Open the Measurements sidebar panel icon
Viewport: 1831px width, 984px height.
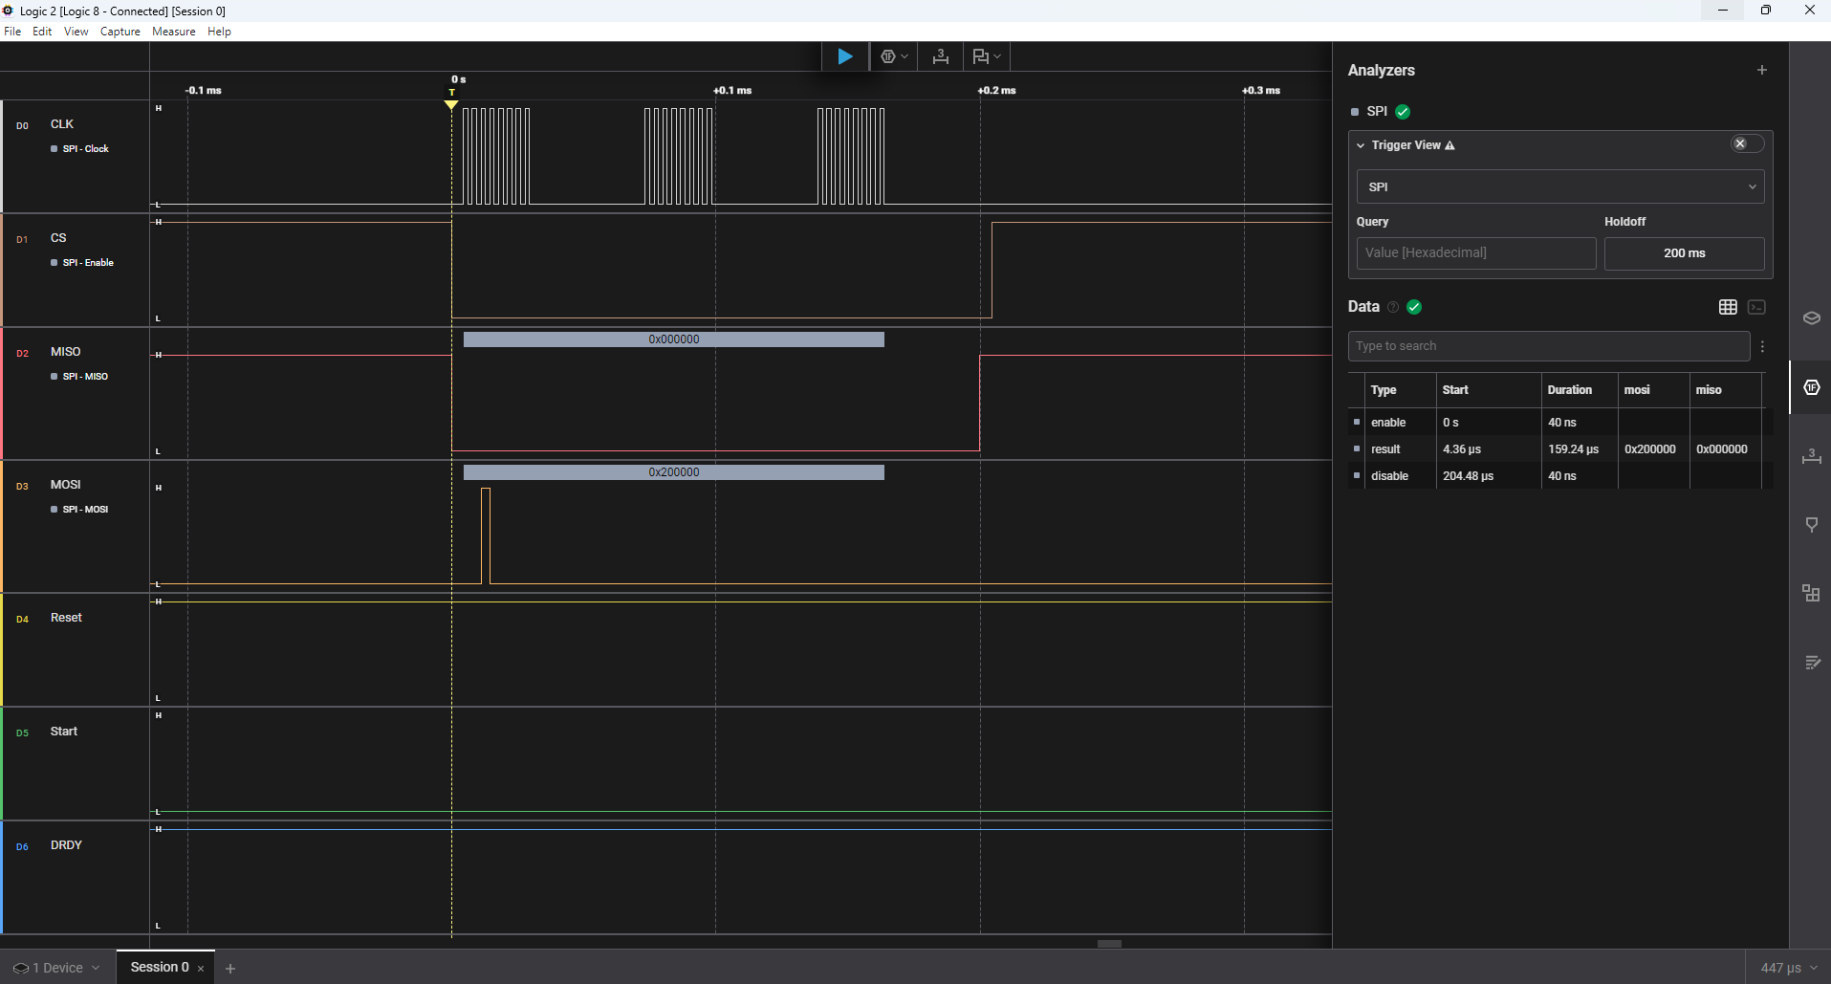(1811, 456)
